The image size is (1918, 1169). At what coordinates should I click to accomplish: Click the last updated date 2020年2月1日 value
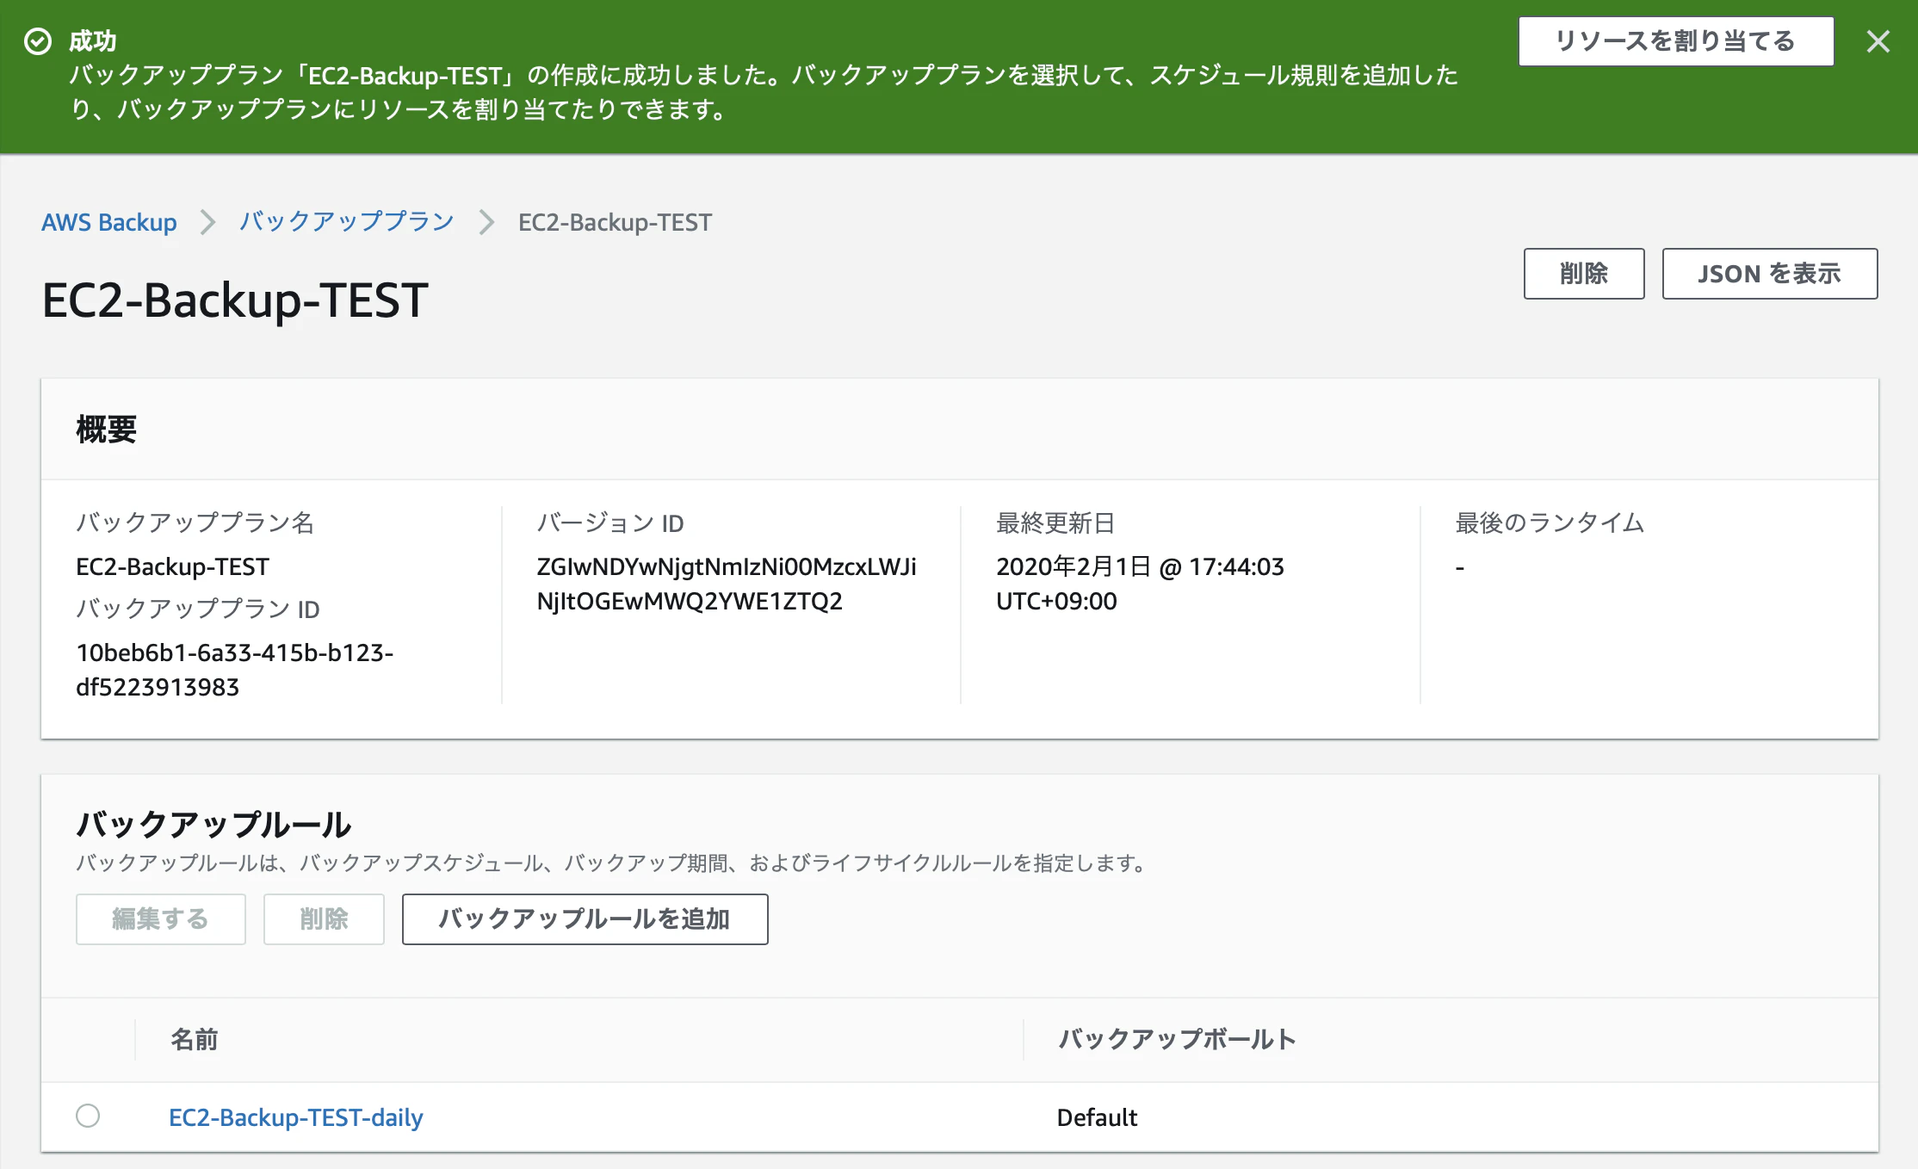click(1140, 584)
